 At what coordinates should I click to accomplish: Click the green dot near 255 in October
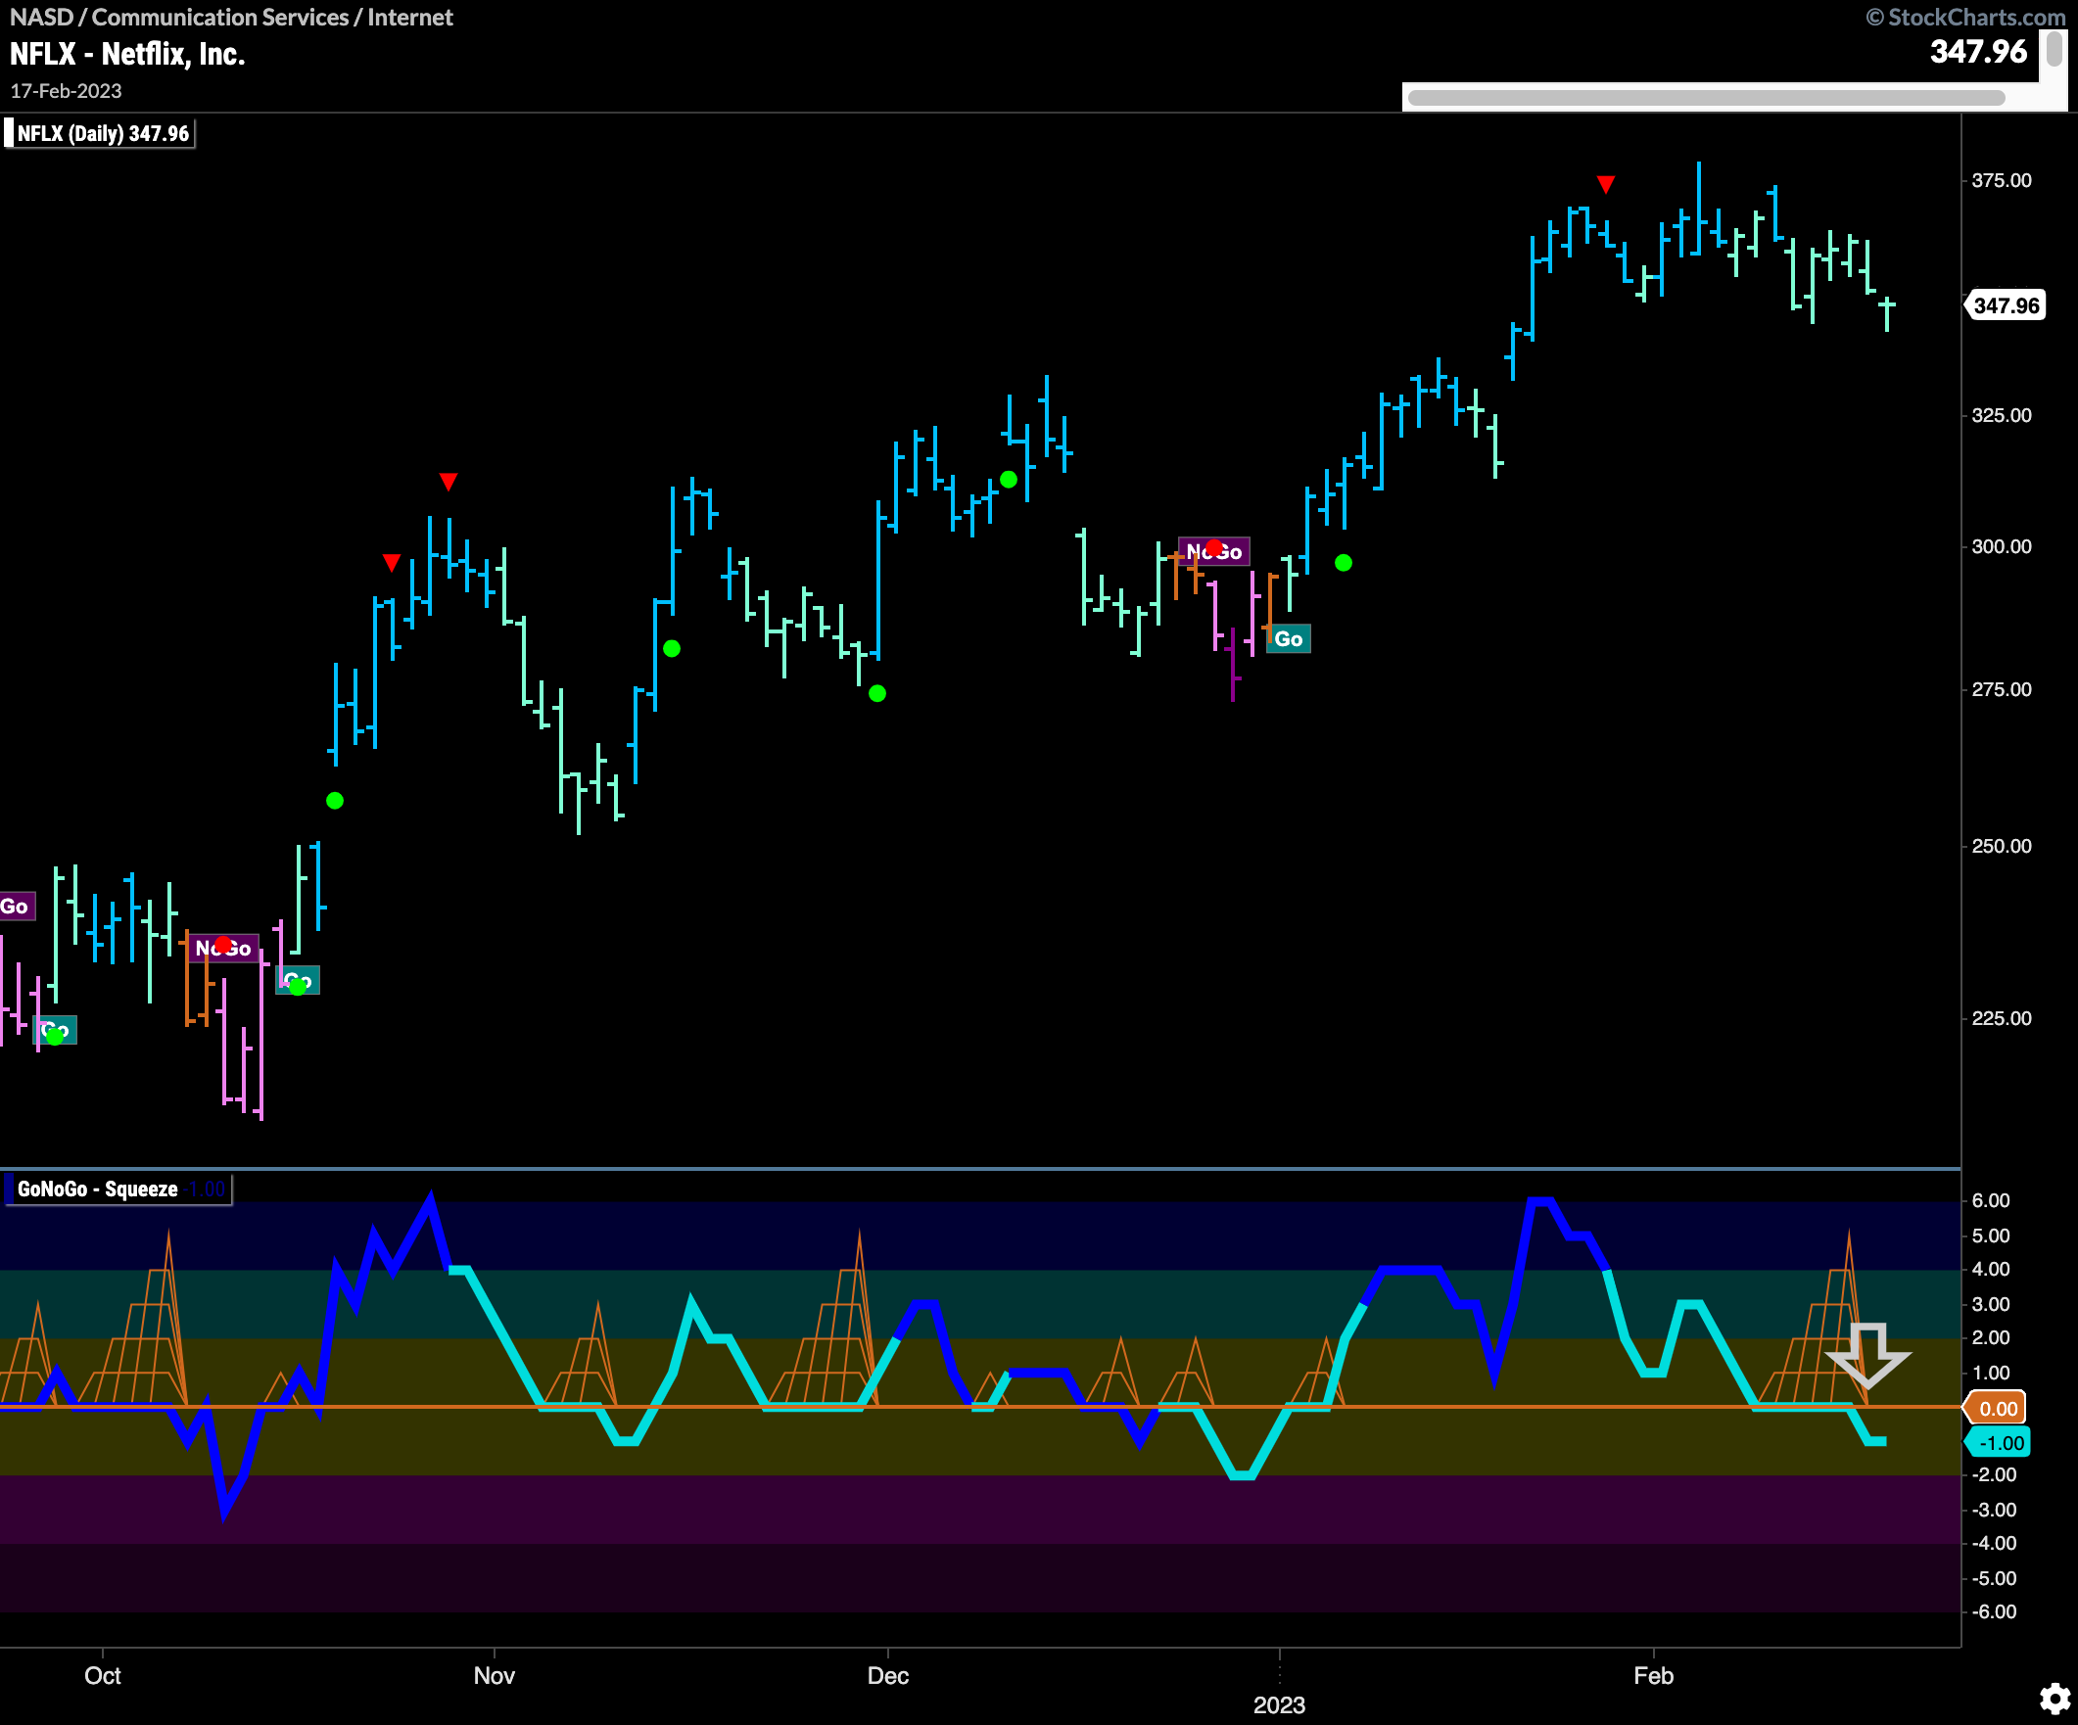click(x=336, y=800)
